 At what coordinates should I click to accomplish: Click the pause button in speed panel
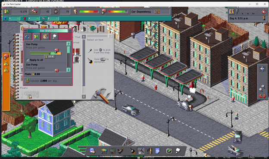click(x=231, y=12)
